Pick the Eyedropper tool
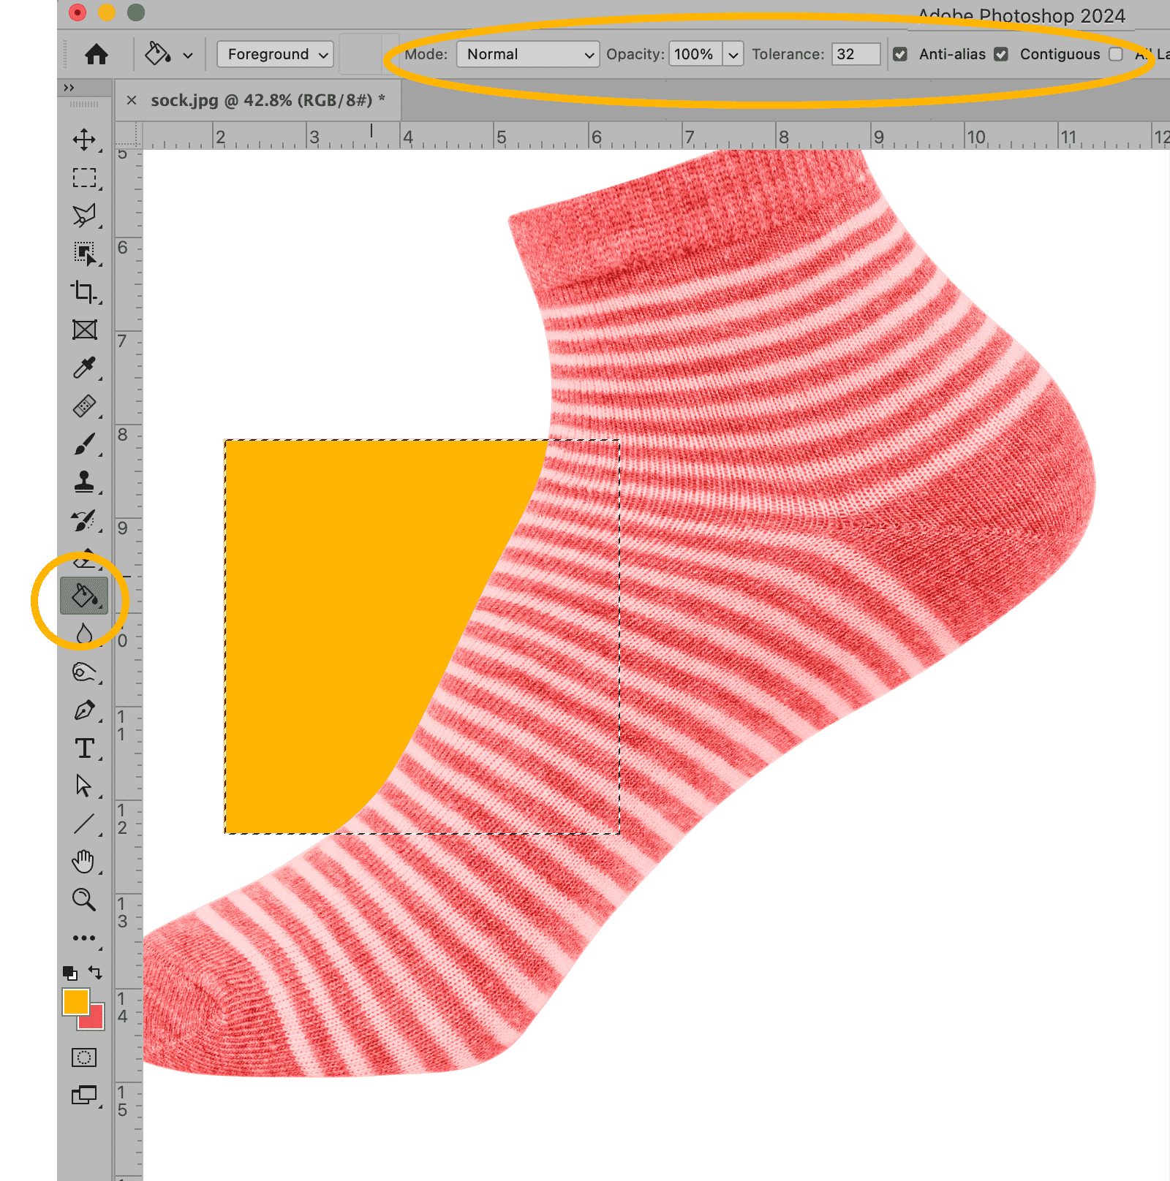 tap(84, 368)
